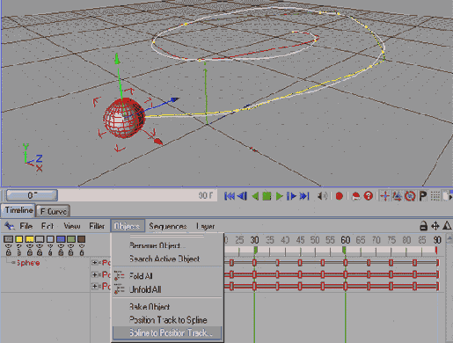Choose Rename Object from the menu
Viewport: 453px width, 343px height.
(x=167, y=245)
